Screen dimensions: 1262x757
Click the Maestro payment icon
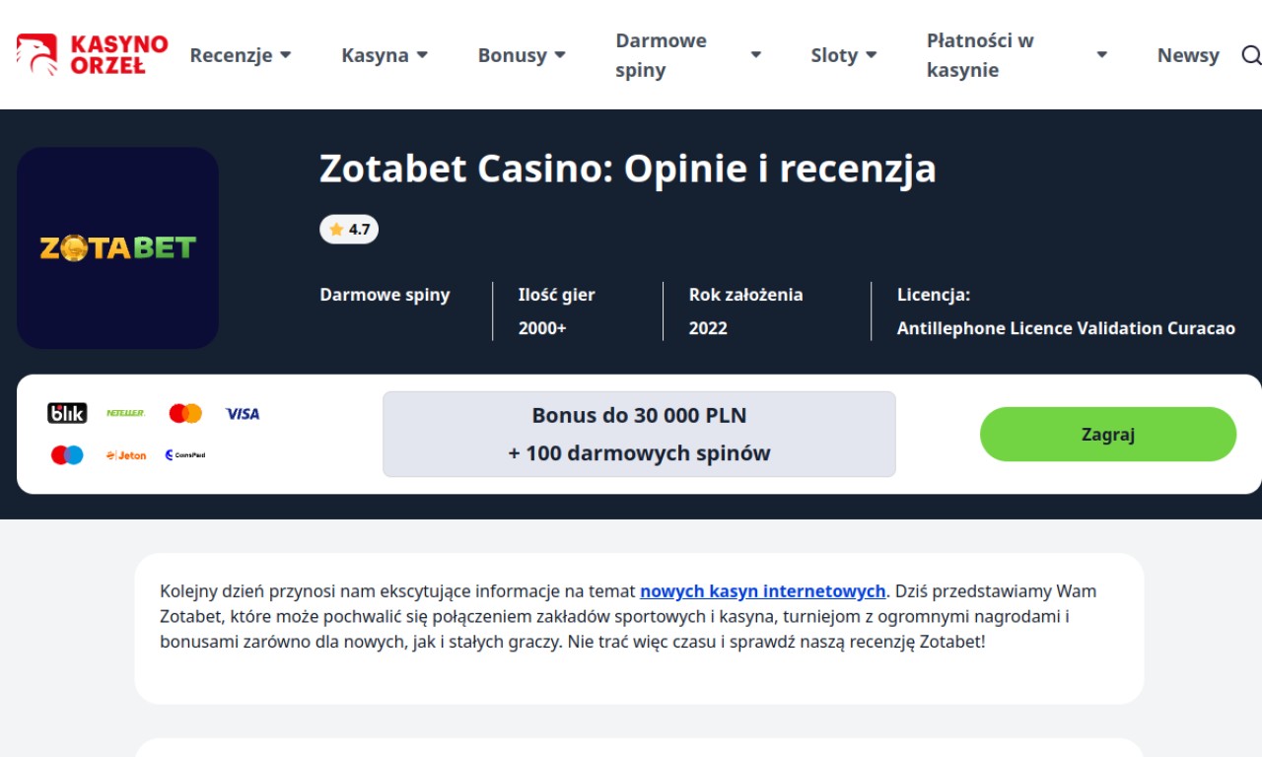point(67,455)
